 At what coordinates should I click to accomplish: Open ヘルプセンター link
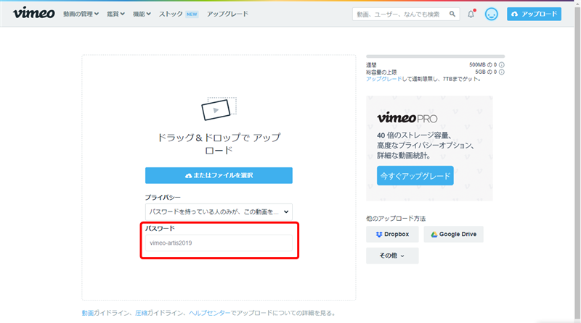pos(209,313)
